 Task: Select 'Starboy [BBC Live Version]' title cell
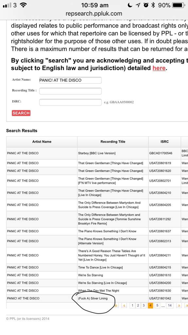click(113, 153)
